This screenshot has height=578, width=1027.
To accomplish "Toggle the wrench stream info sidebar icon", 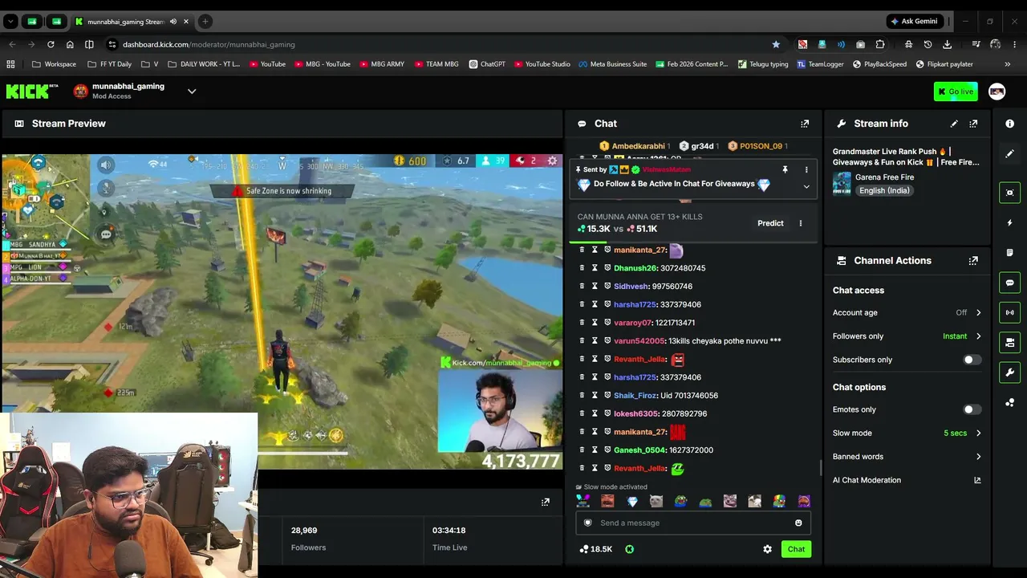I will tap(1009, 372).
